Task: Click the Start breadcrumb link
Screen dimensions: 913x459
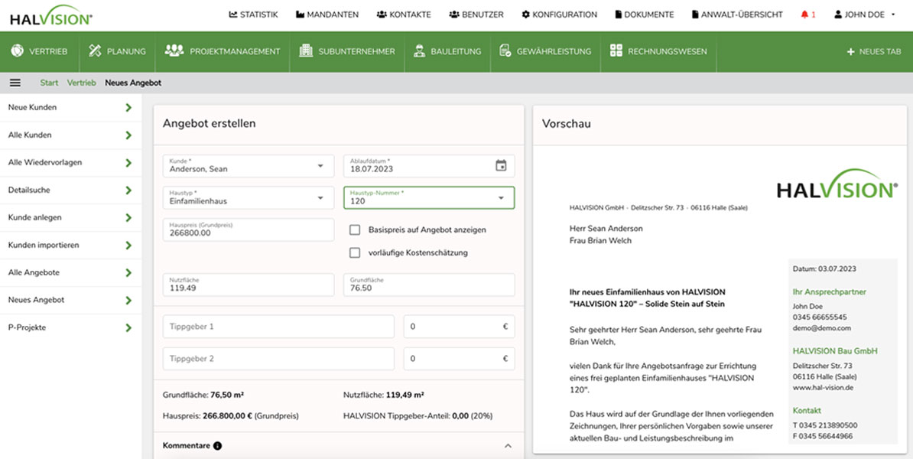Action: (x=49, y=83)
